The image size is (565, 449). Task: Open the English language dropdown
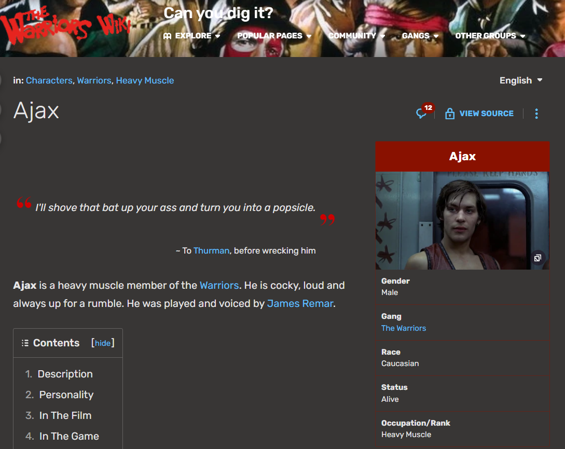click(521, 80)
